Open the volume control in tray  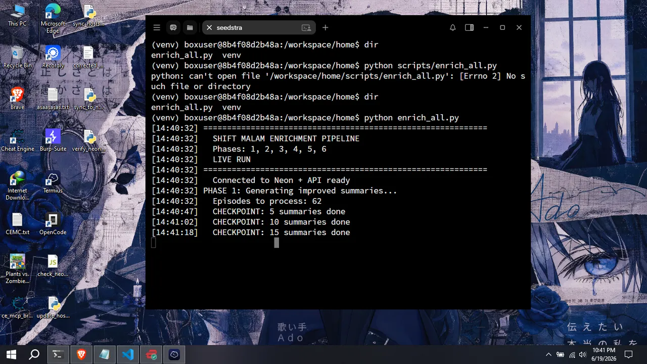coord(583,355)
